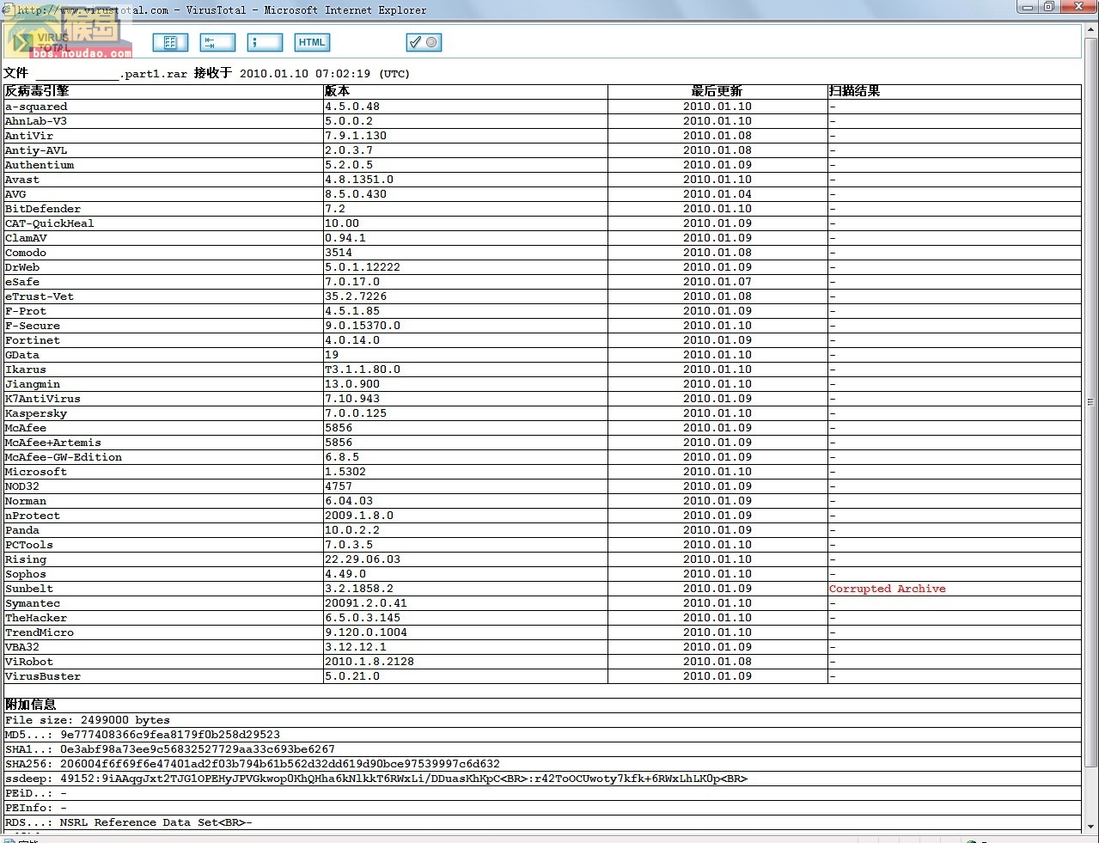This screenshot has height=843, width=1099.
Task: Click the 扫描结果 column header
Action: [x=854, y=91]
